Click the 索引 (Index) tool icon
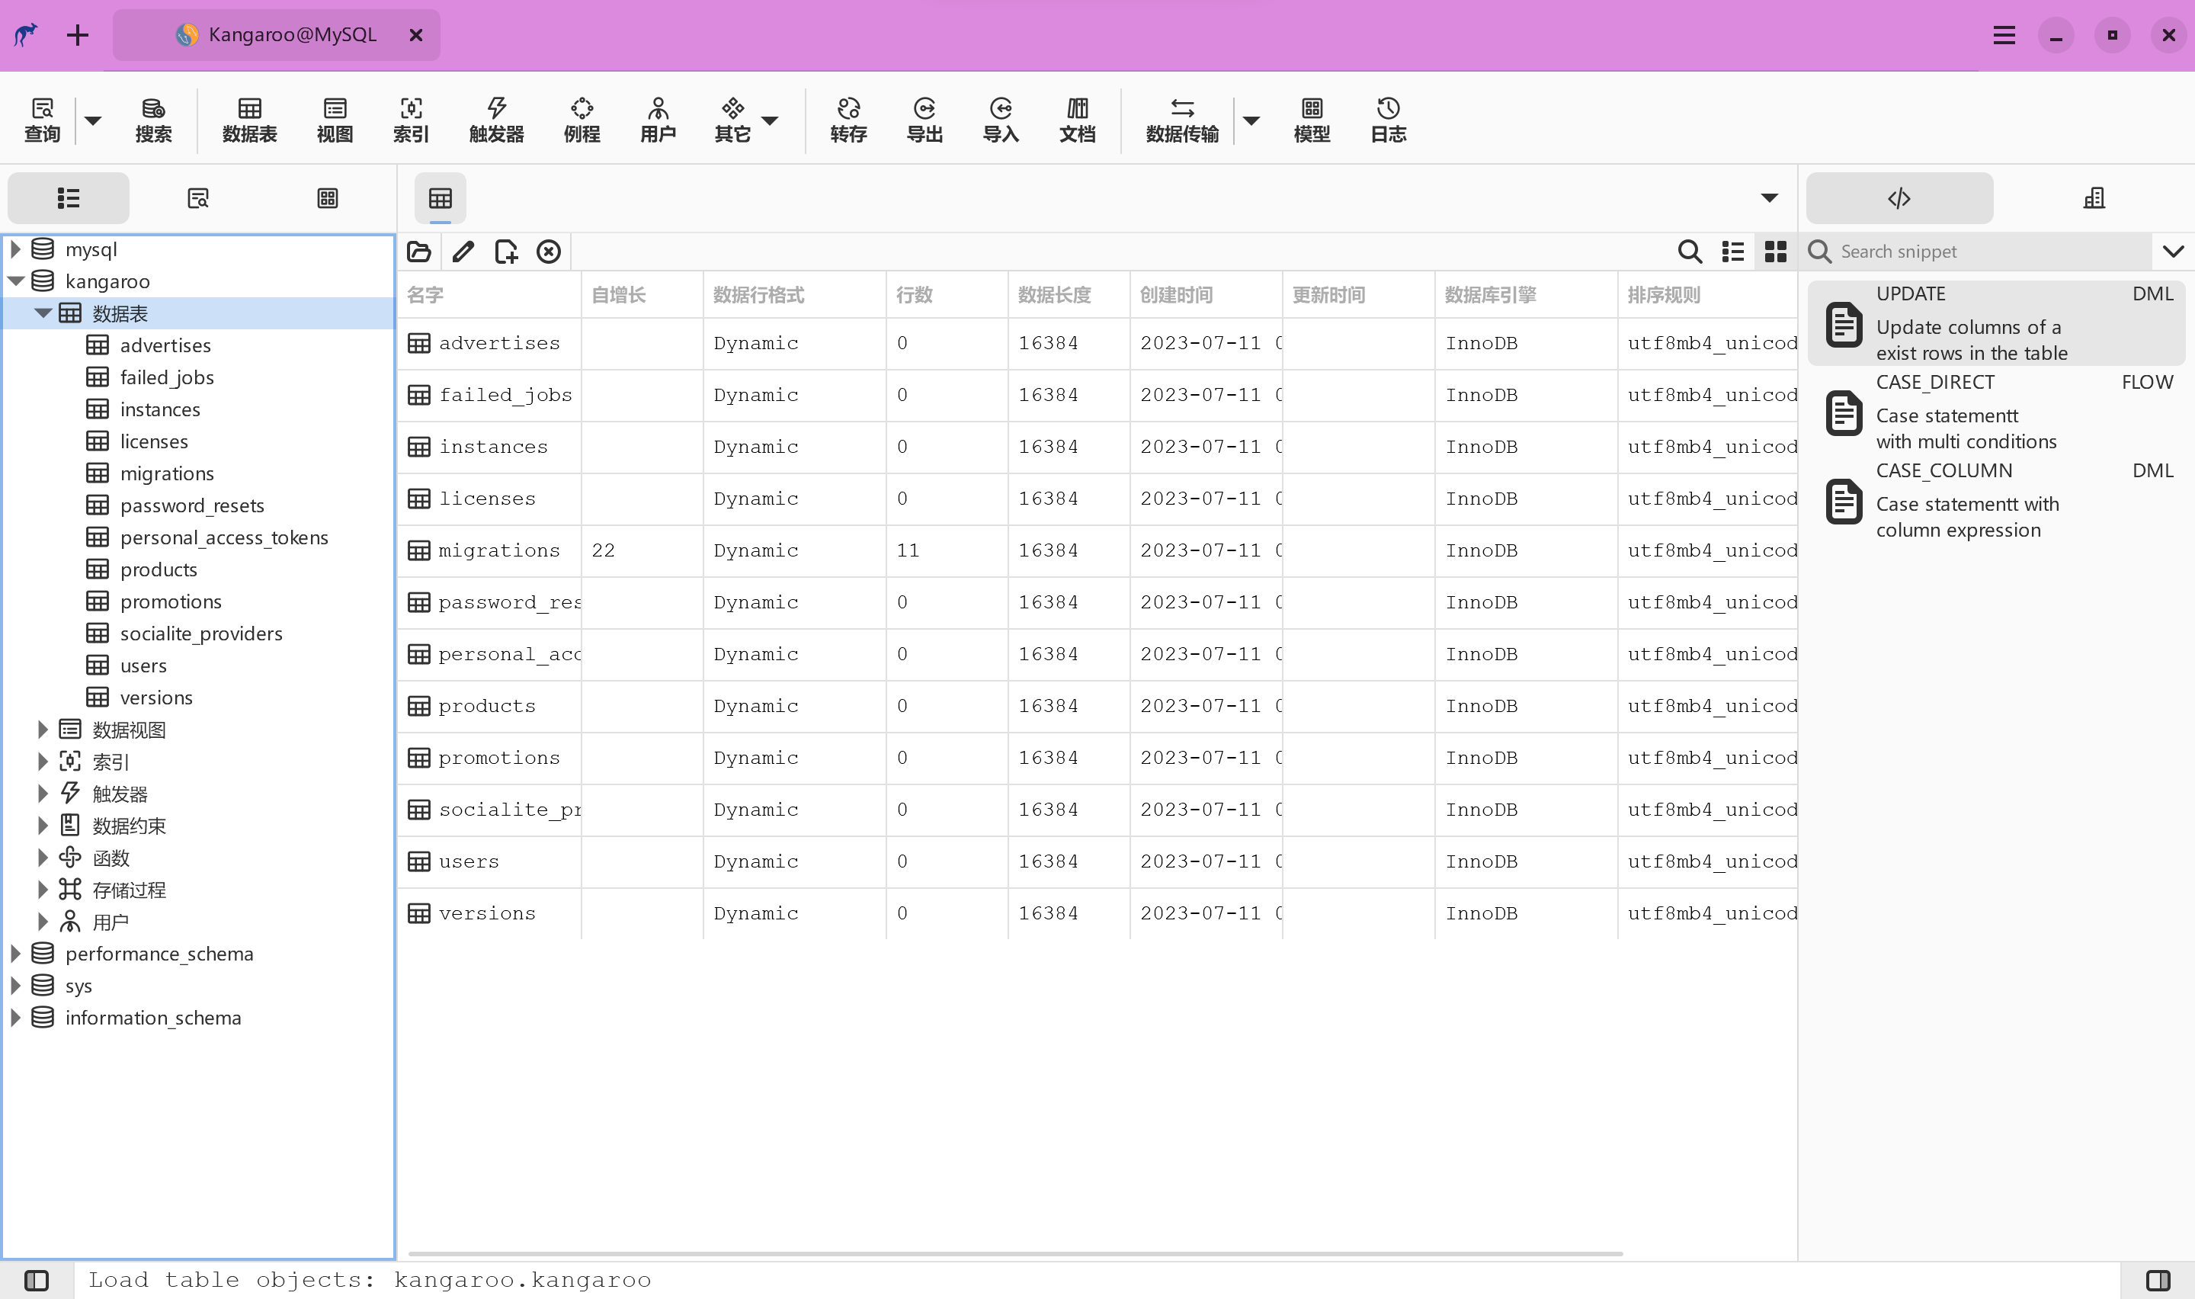The image size is (2195, 1299). click(x=411, y=119)
